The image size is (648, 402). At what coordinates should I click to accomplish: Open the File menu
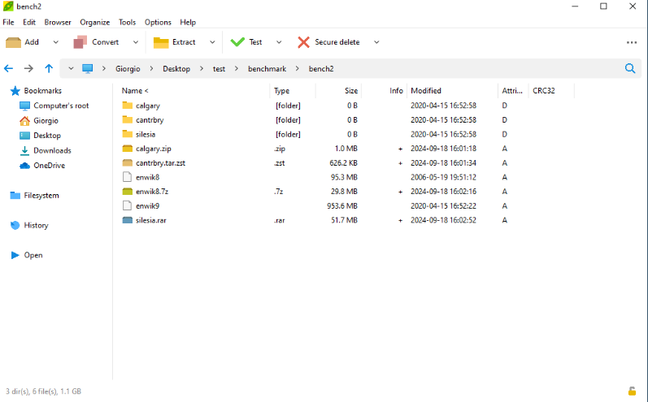click(8, 22)
